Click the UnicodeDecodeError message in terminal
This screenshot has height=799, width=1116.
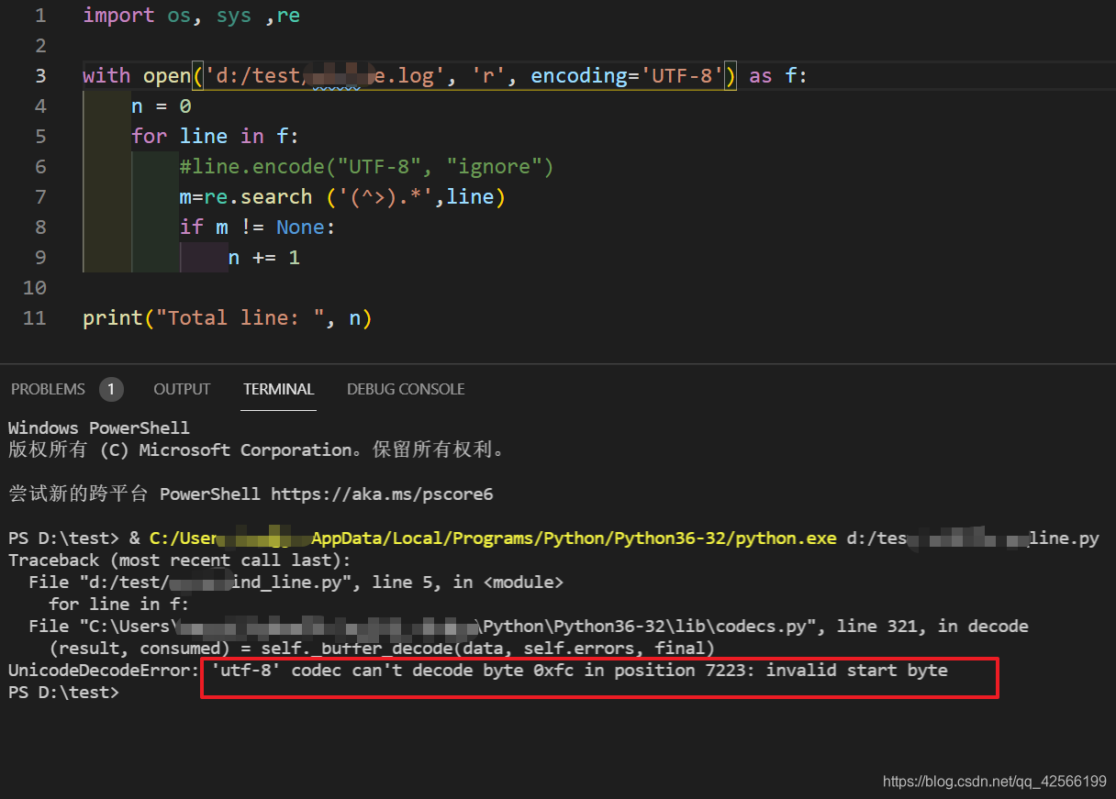(x=477, y=671)
